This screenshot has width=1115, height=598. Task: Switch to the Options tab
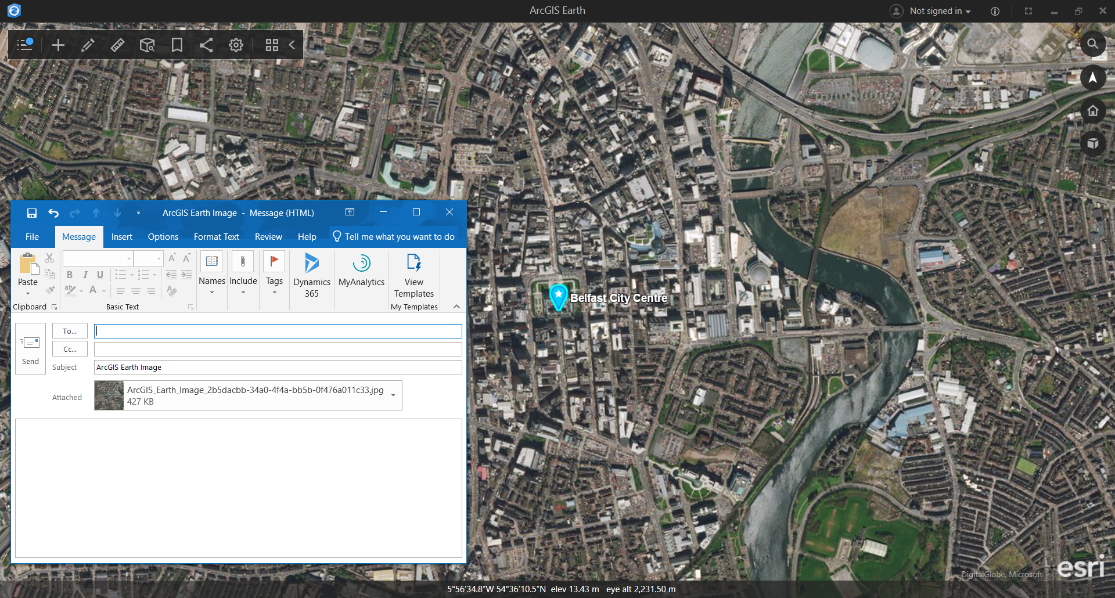163,237
